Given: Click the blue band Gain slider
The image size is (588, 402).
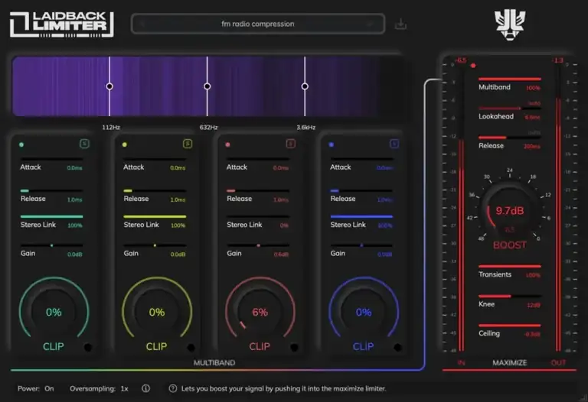Looking at the screenshot, I should (361, 245).
